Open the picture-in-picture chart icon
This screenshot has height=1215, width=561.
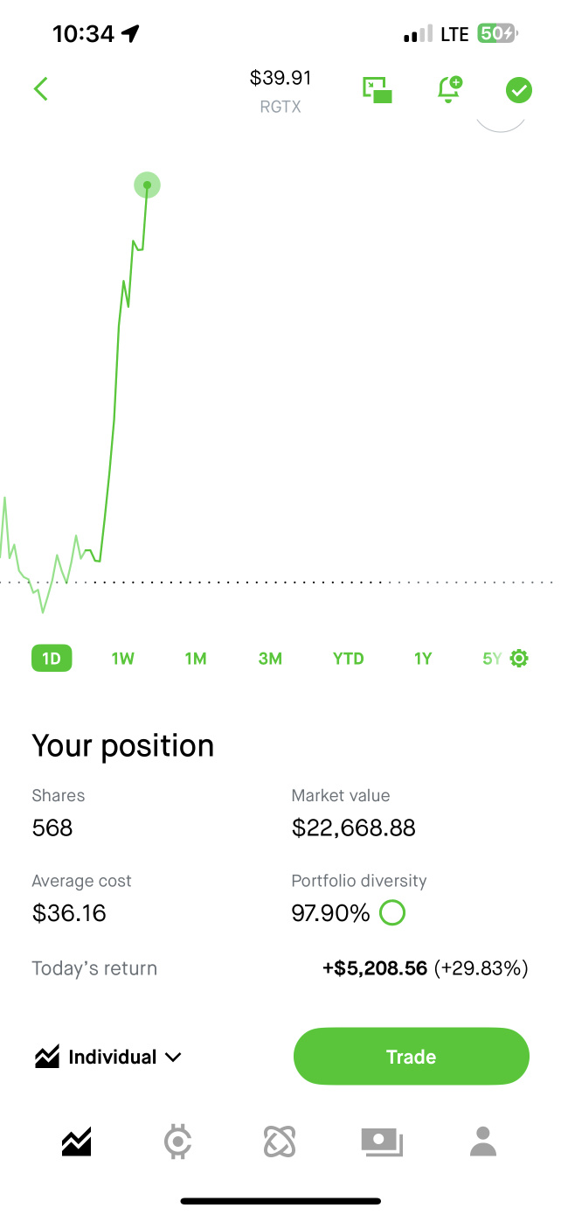coord(377,90)
